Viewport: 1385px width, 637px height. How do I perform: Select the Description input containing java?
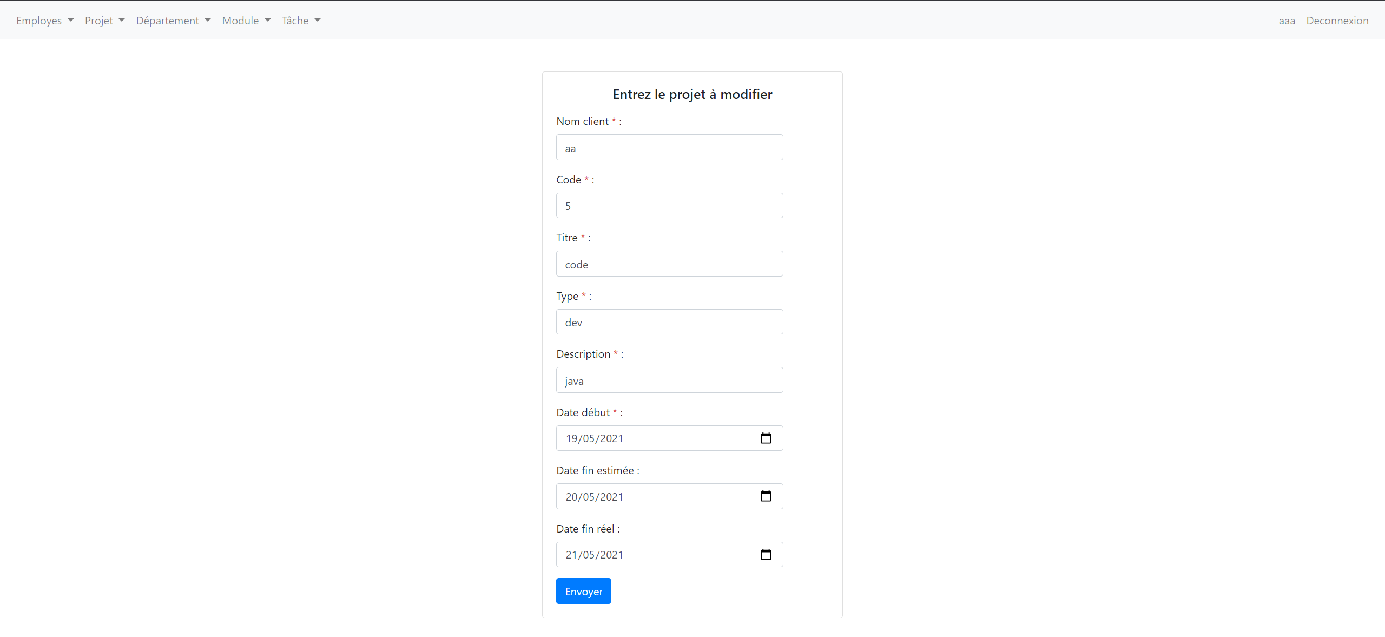669,380
